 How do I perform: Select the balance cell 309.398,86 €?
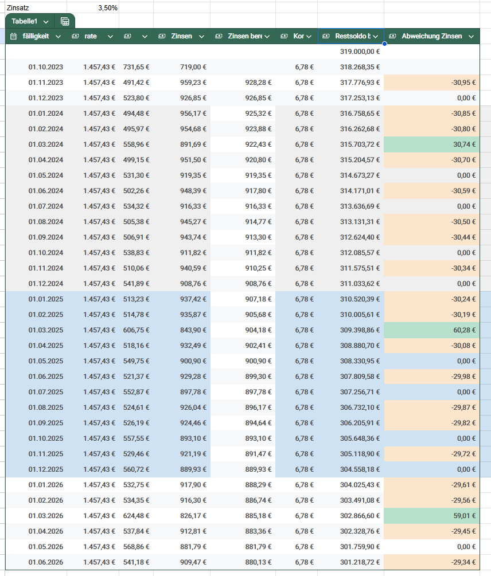(351, 330)
